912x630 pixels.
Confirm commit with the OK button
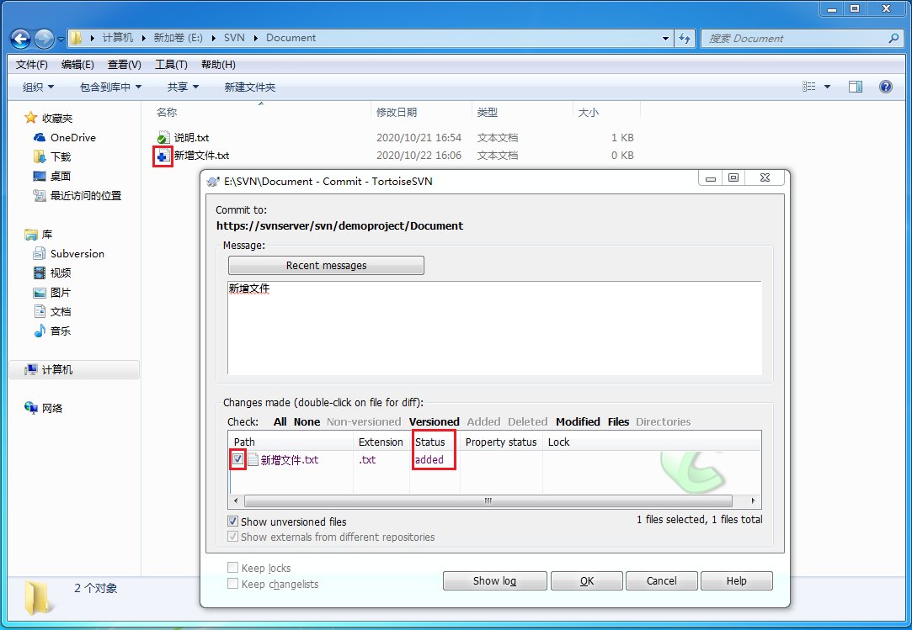(587, 580)
